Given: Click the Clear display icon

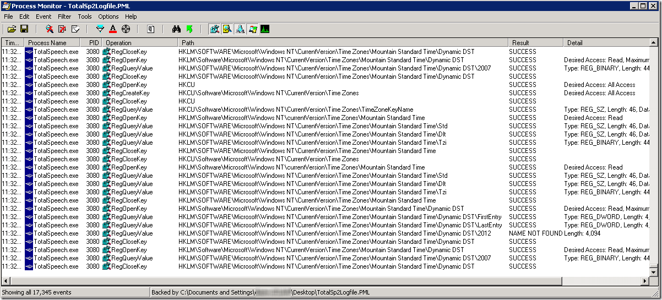Looking at the screenshot, I should pyautogui.click(x=75, y=29).
